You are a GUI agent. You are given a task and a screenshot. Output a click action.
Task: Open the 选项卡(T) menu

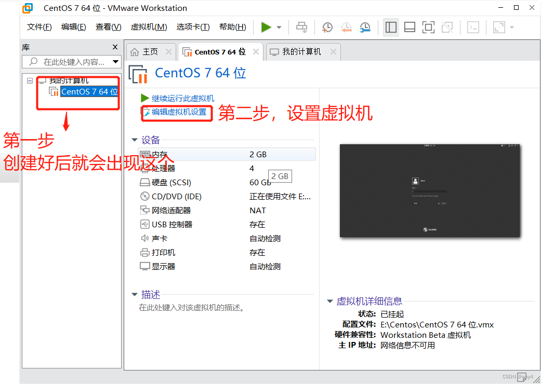click(x=193, y=27)
